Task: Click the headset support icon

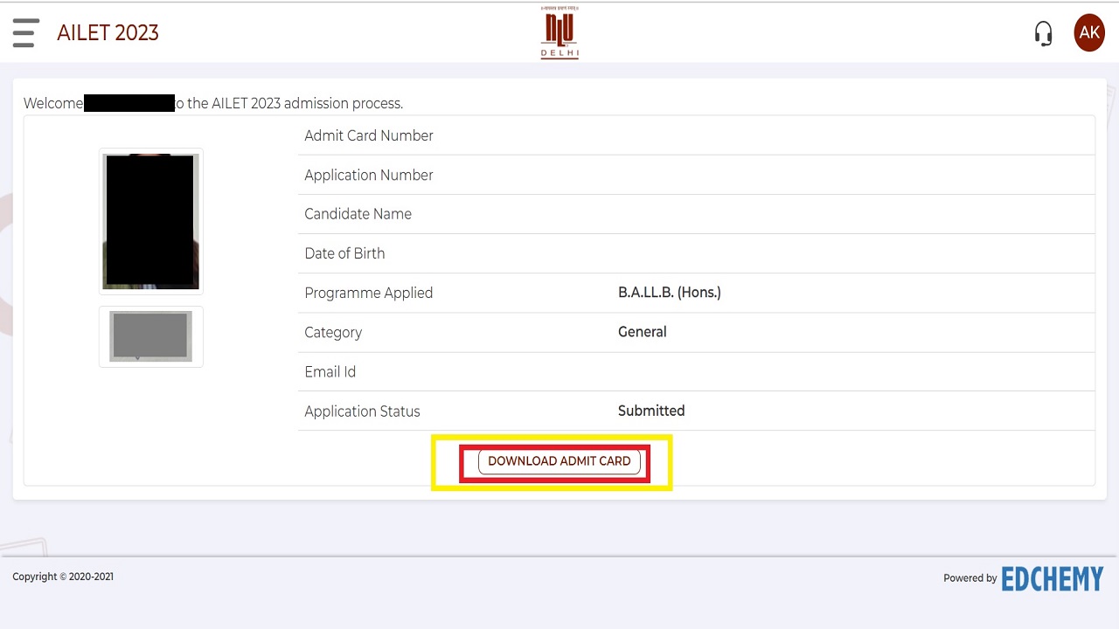Action: click(1043, 34)
